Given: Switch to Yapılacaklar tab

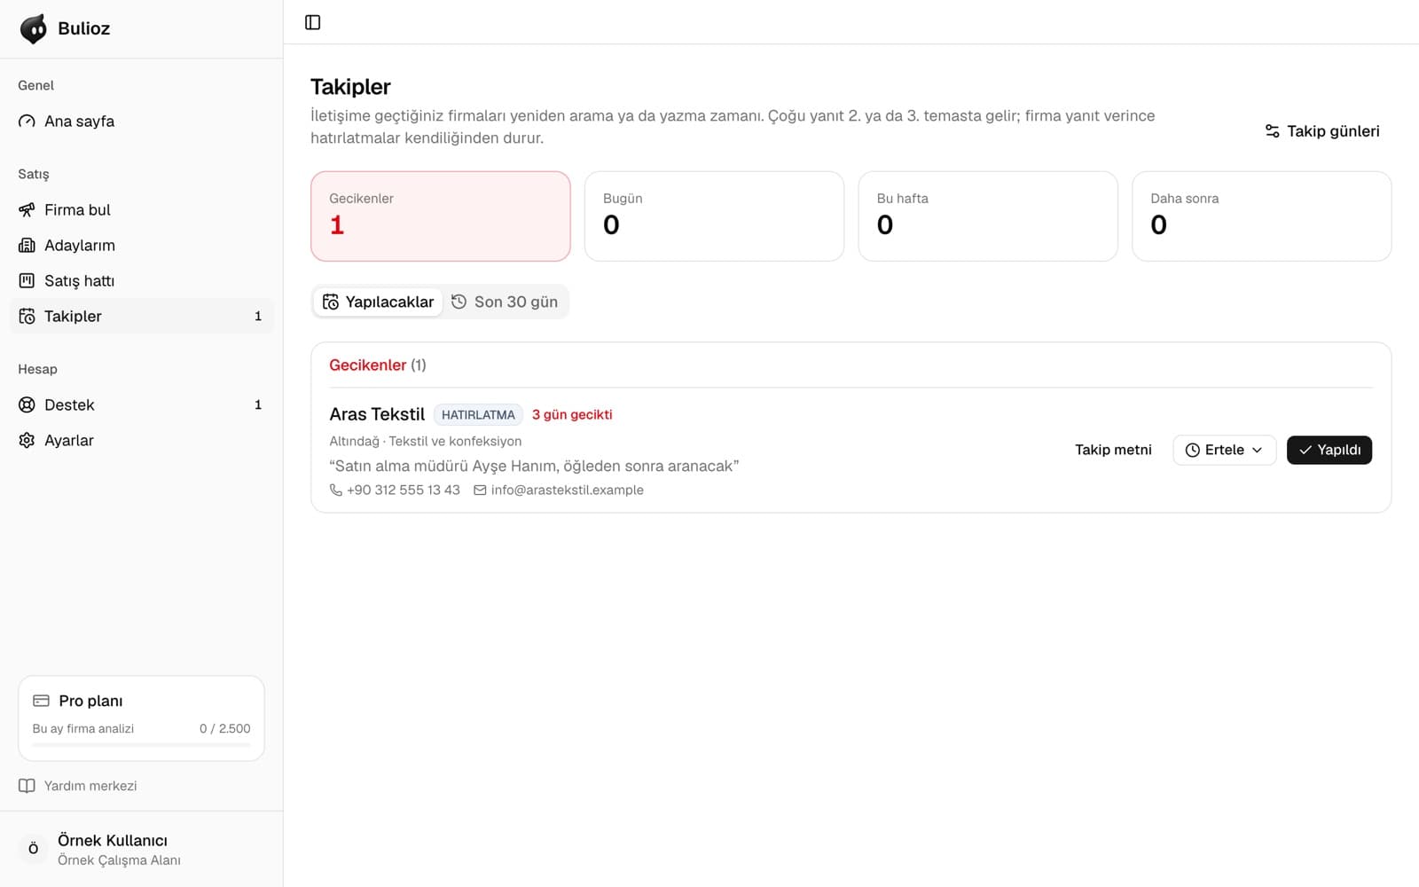Looking at the screenshot, I should [x=379, y=302].
